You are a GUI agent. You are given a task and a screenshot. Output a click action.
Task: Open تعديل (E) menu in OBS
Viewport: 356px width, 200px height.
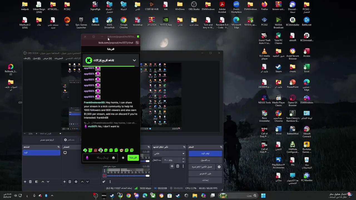tap(37, 58)
